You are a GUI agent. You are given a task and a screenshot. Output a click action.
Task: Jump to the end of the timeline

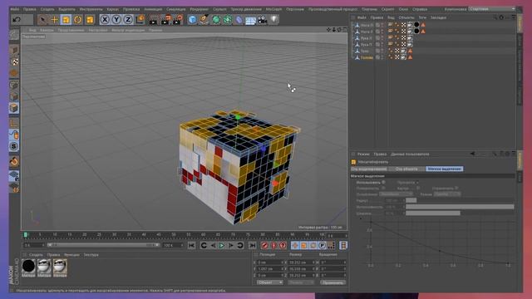252,246
